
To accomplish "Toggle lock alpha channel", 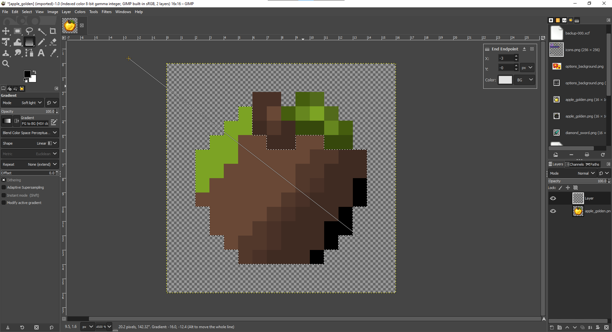I will point(575,188).
